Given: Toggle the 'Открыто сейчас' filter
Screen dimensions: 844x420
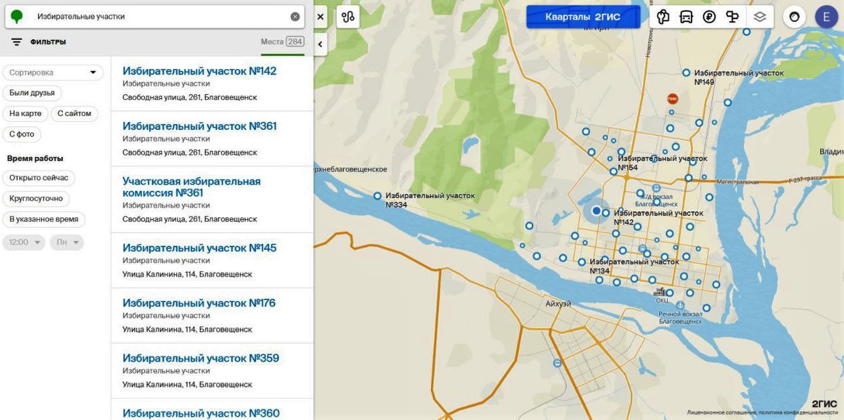Looking at the screenshot, I should (x=38, y=178).
